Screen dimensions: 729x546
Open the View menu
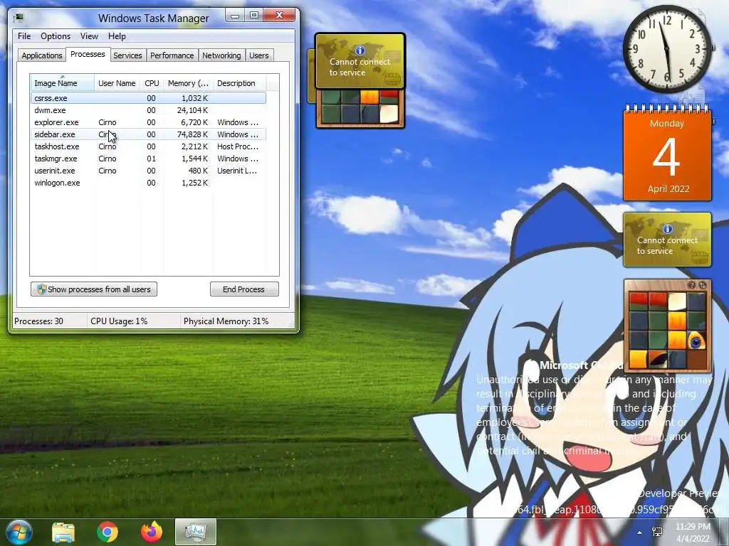[89, 36]
